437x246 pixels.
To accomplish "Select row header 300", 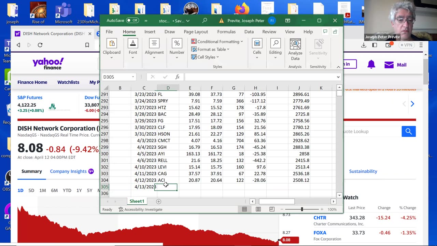I will click(x=104, y=154).
